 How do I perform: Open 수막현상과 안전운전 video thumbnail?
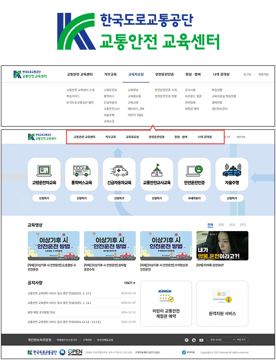click(166, 246)
